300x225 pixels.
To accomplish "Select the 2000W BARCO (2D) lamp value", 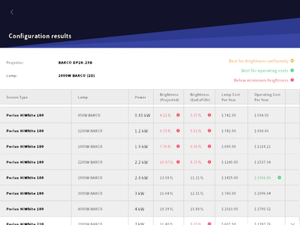I will click(76, 75).
